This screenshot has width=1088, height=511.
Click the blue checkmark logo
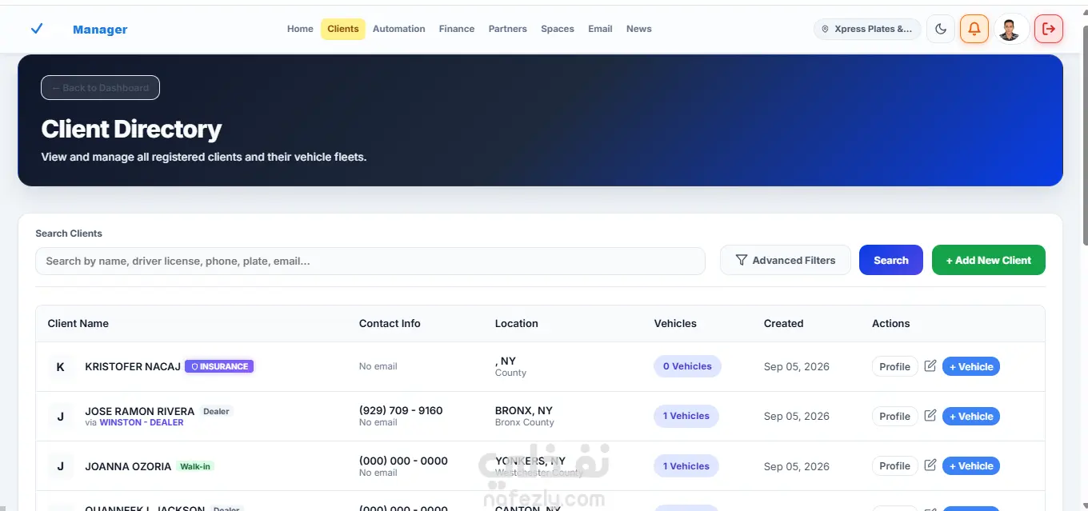[x=37, y=29]
